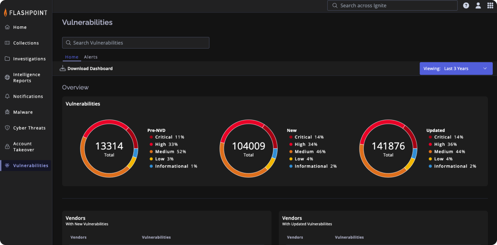
Task: Click the Notifications bell icon
Action: point(7,96)
